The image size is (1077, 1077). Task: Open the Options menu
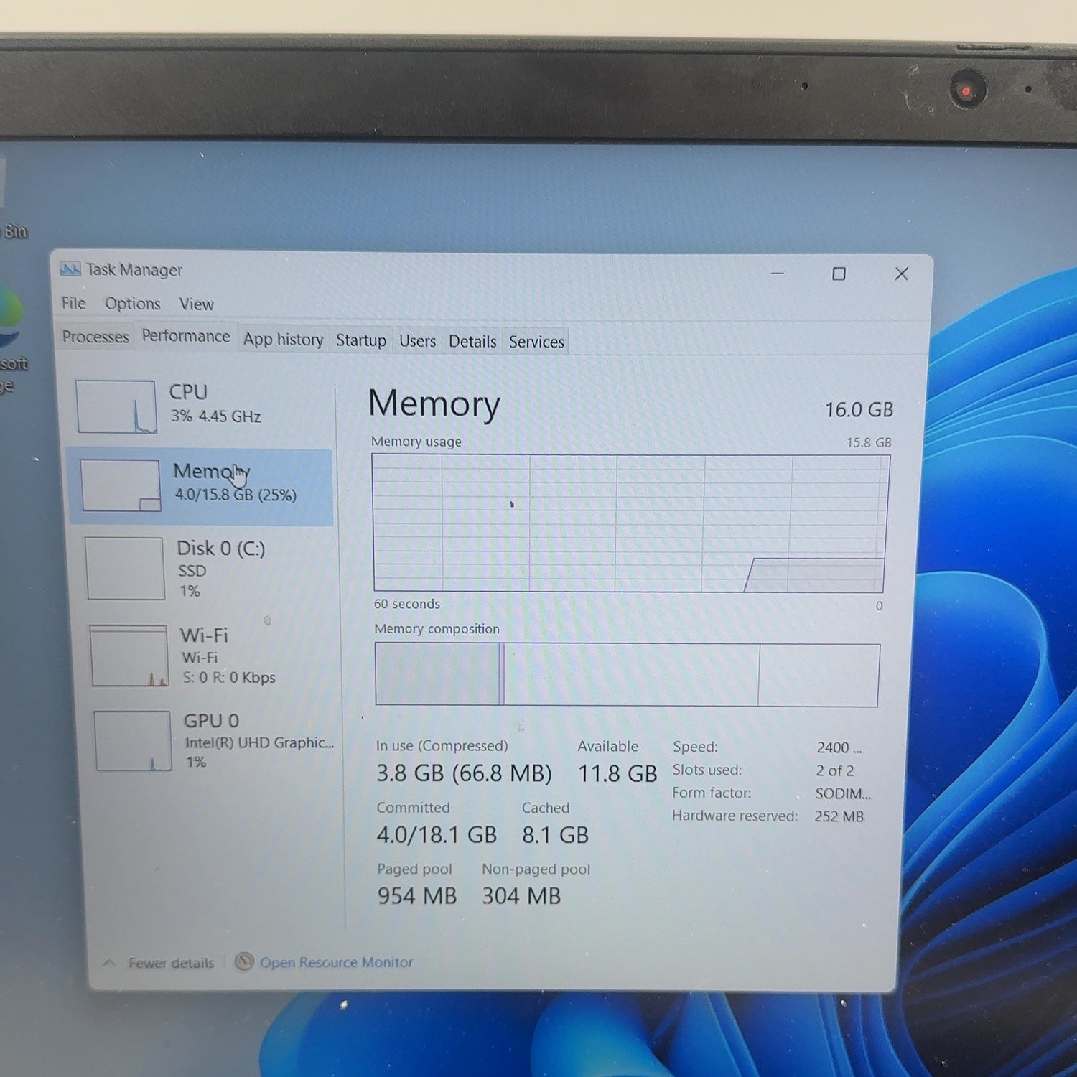133,304
